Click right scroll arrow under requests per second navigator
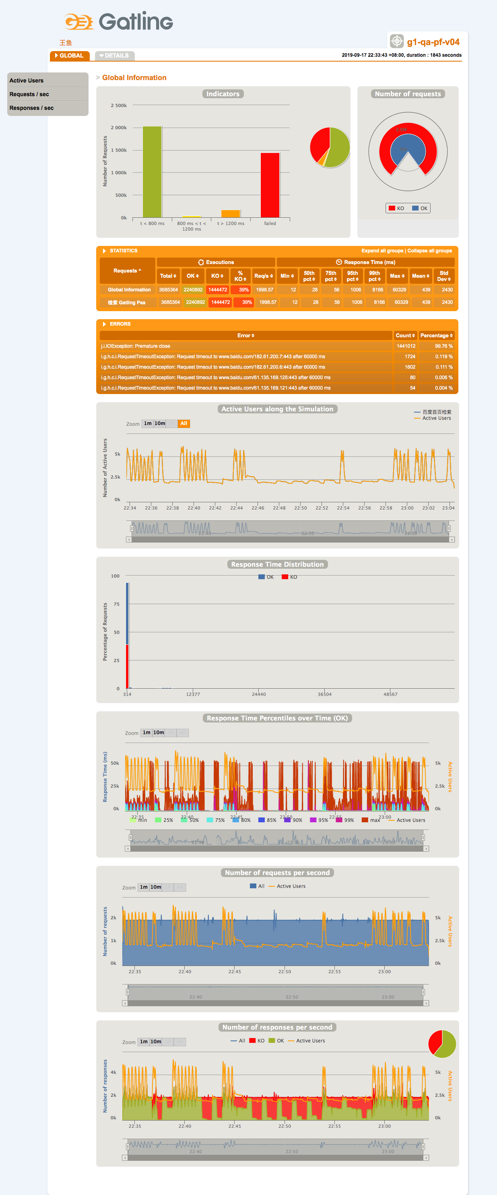This screenshot has width=497, height=1195. 427,1003
